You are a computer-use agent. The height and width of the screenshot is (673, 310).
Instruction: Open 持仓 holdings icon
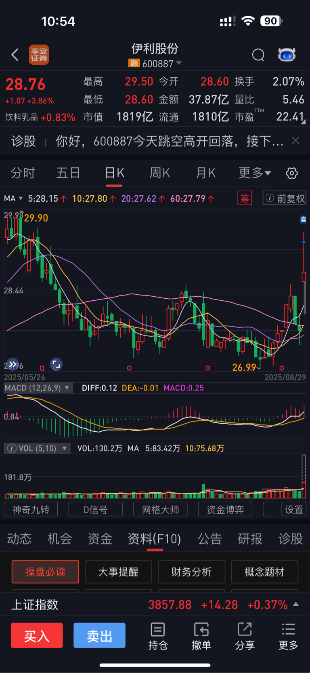(x=158, y=636)
